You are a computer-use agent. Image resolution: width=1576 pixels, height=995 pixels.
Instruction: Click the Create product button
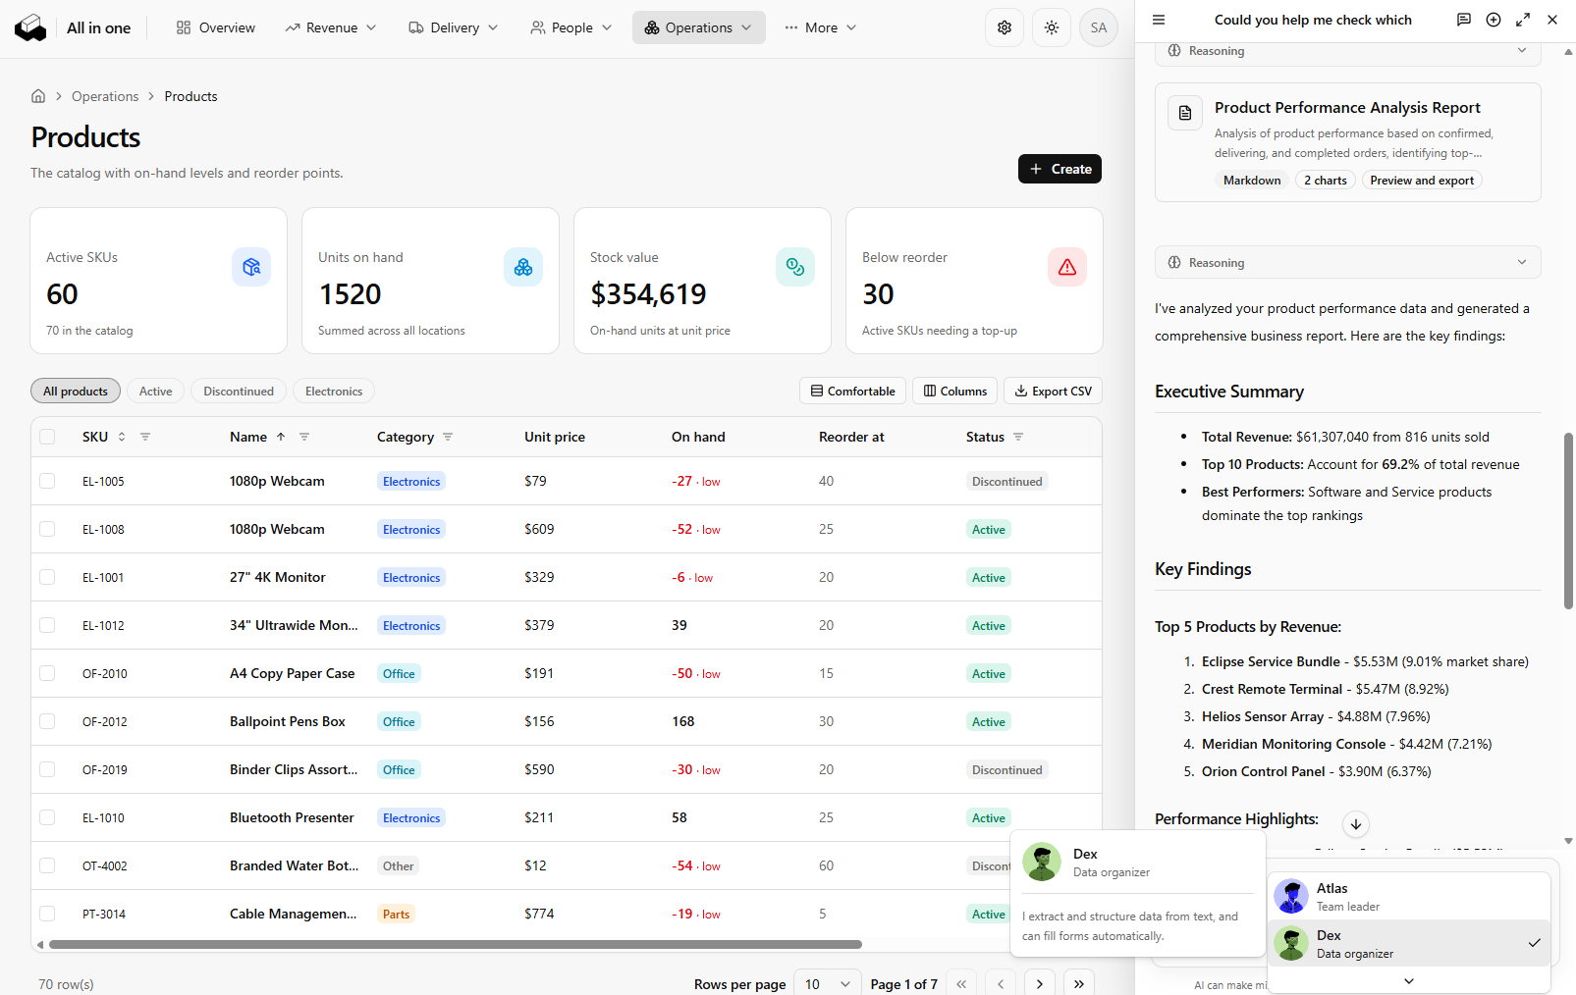pyautogui.click(x=1060, y=169)
